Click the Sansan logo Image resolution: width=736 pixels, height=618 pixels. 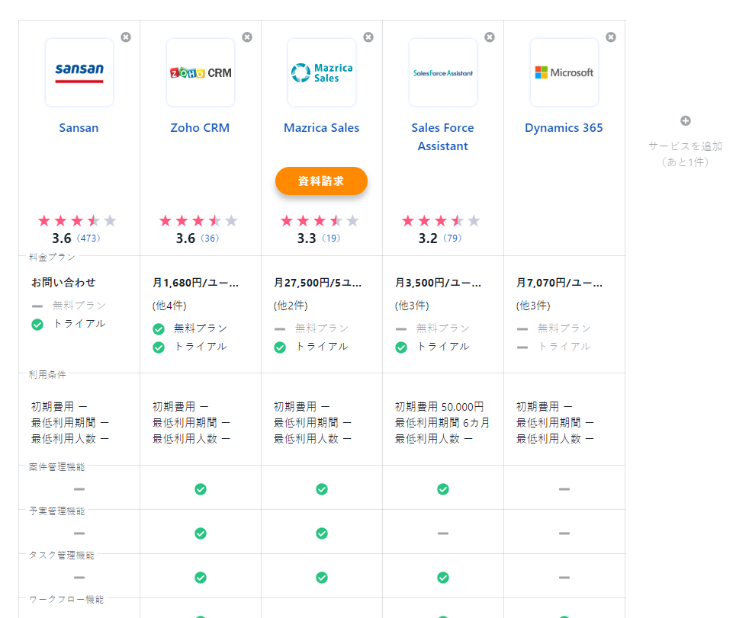(x=79, y=70)
